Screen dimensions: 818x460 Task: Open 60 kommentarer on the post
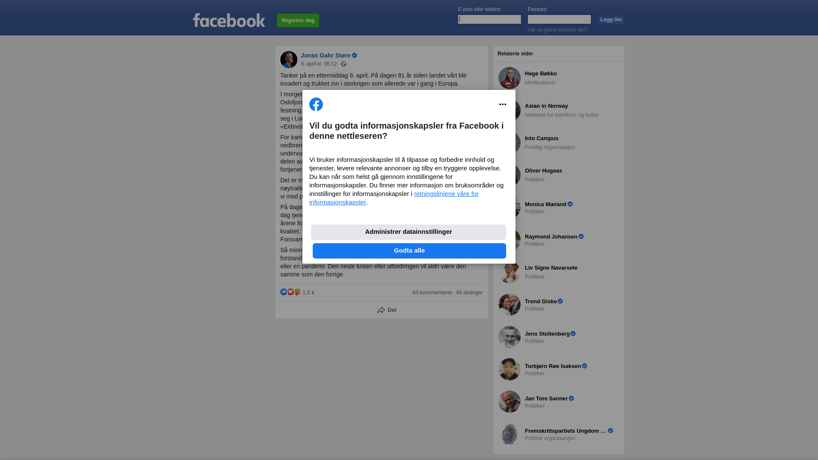[x=432, y=293]
